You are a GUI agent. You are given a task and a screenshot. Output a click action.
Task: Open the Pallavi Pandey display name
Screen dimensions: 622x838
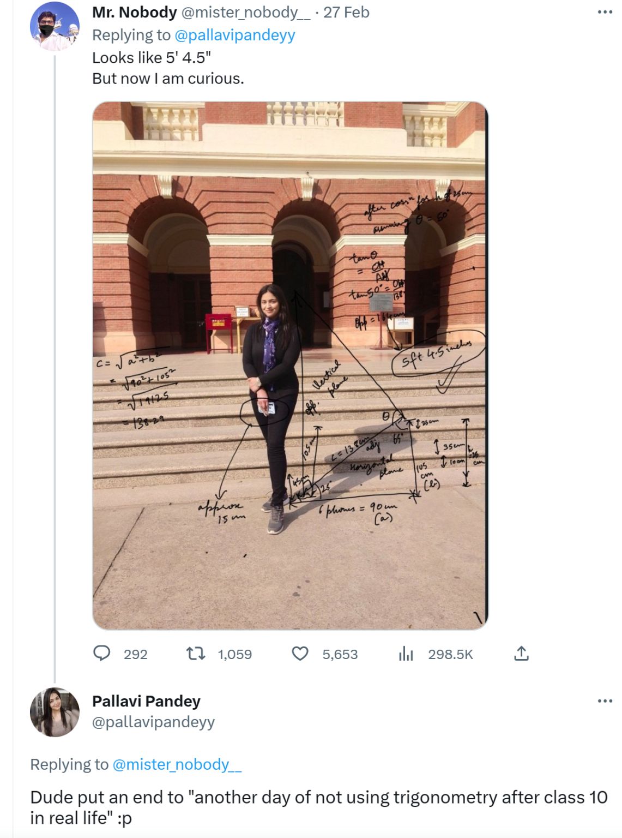(x=146, y=701)
